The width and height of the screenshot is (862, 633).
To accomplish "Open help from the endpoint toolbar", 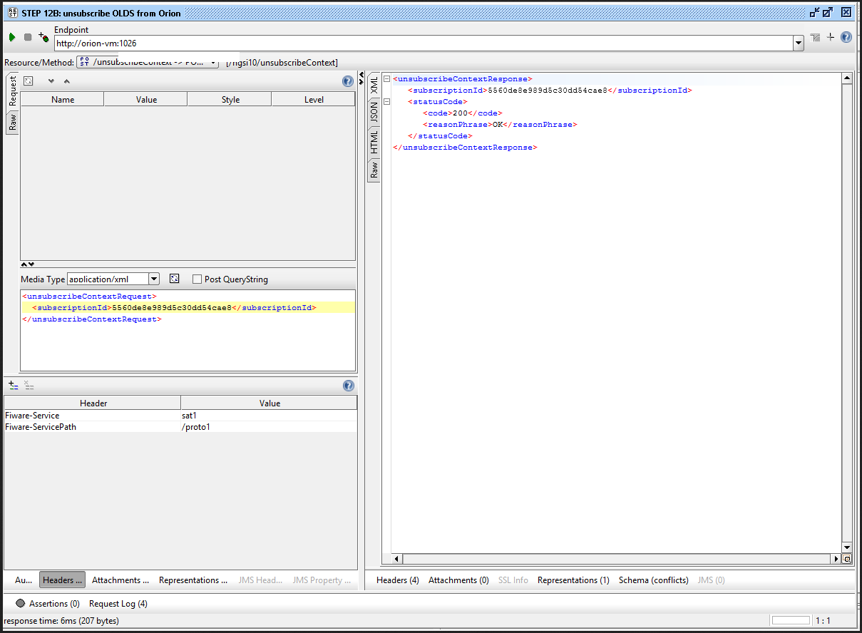I will click(x=846, y=37).
